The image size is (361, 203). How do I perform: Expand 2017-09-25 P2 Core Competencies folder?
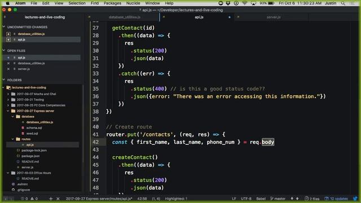(x=8, y=105)
